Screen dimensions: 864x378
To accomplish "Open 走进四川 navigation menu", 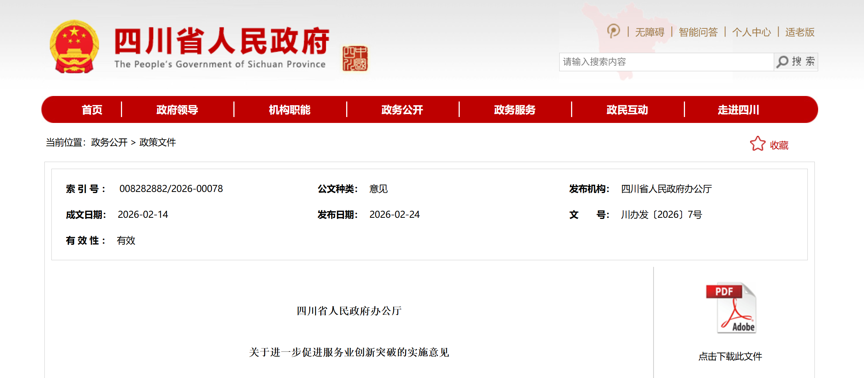I will (738, 110).
